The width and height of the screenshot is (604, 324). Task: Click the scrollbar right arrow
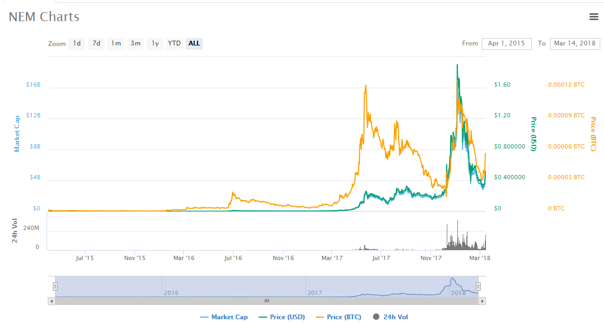[482, 301]
